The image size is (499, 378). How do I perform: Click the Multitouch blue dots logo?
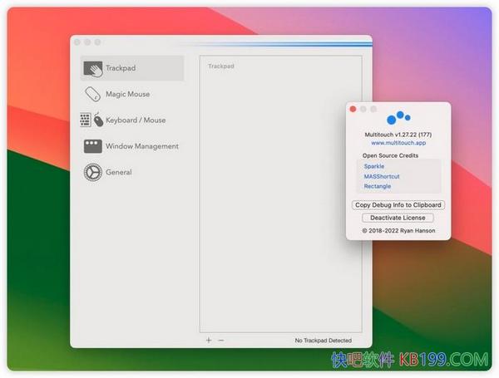pyautogui.click(x=398, y=118)
